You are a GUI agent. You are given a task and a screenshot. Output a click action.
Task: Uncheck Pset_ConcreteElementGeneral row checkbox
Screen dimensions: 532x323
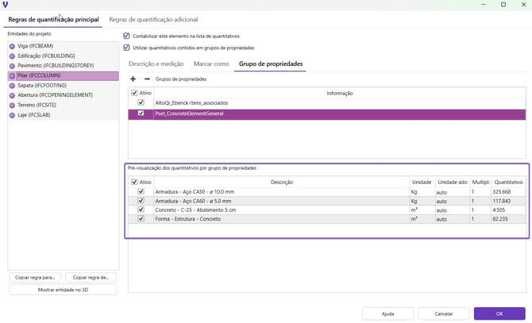coord(141,113)
